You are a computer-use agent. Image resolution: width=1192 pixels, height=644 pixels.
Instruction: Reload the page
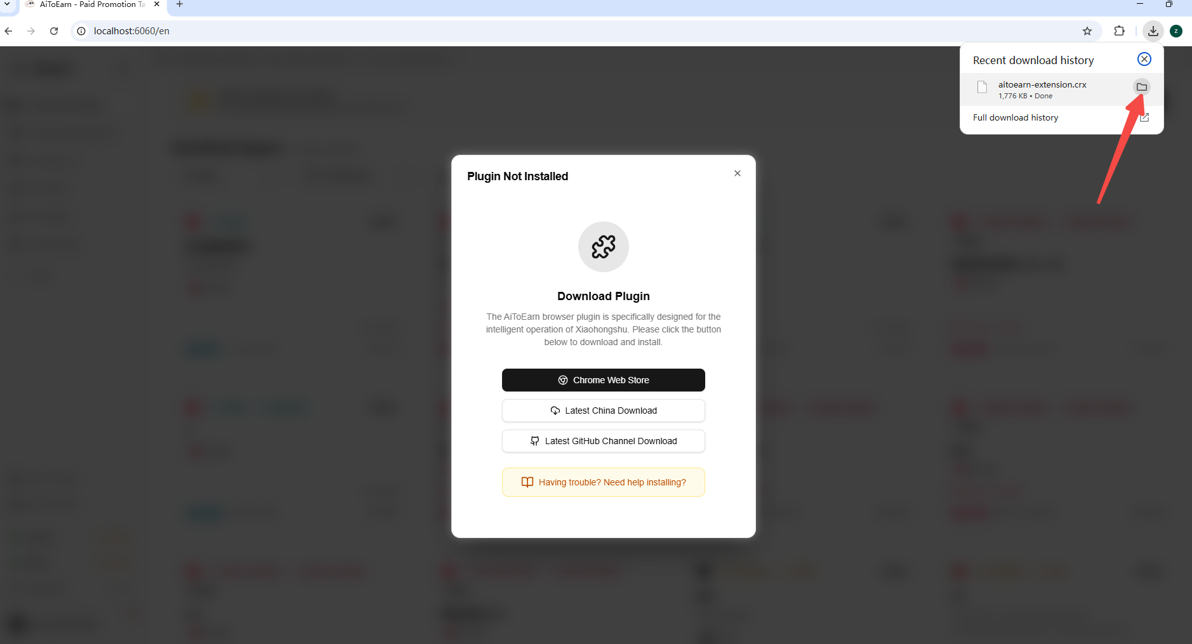54,30
